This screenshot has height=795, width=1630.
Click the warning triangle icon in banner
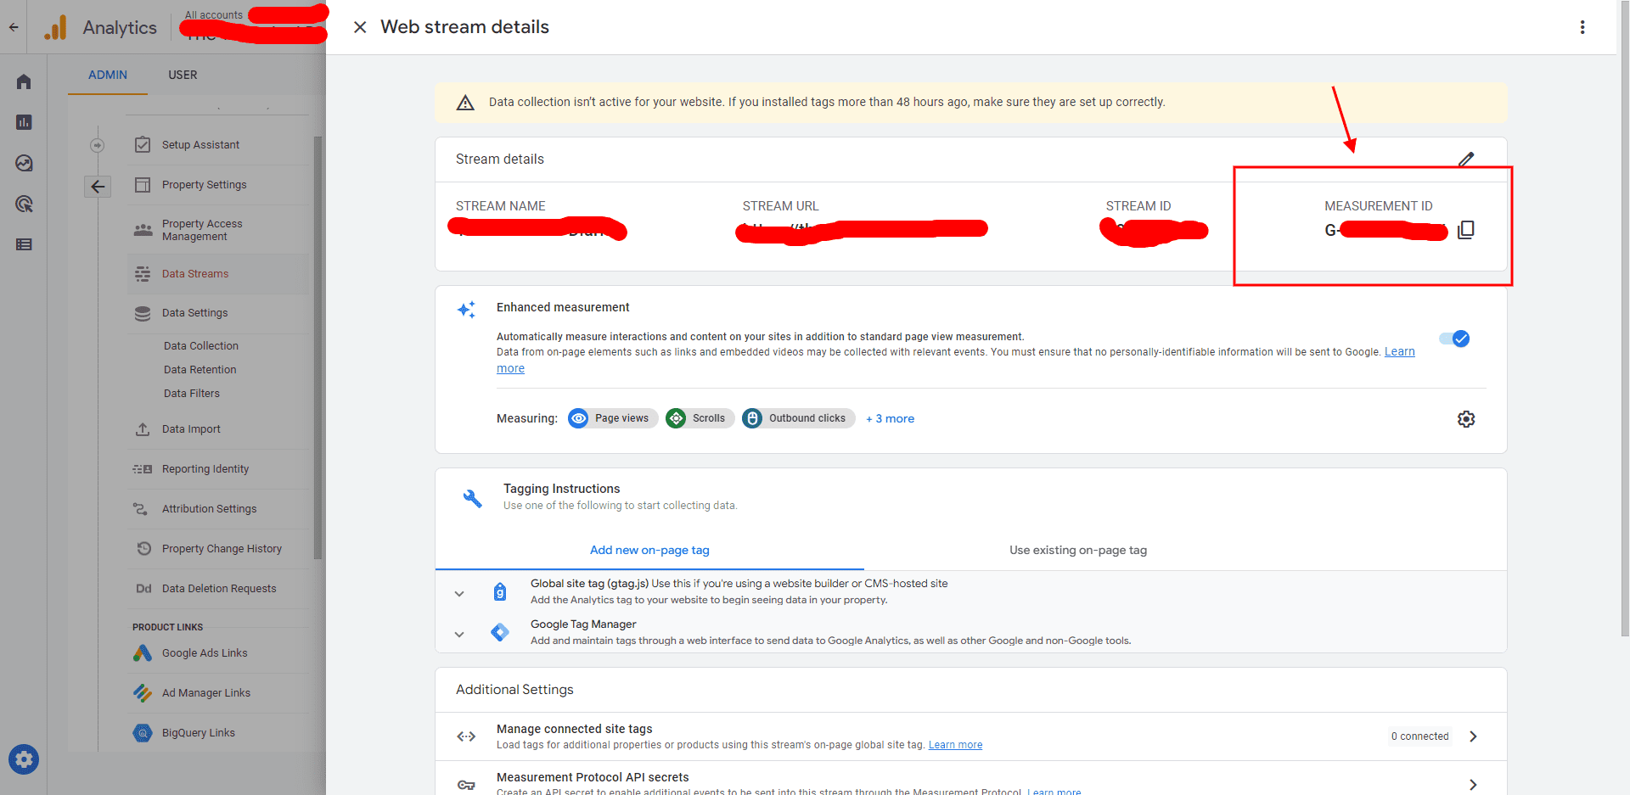coord(465,103)
